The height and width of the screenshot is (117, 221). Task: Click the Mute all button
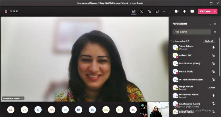(x=209, y=41)
